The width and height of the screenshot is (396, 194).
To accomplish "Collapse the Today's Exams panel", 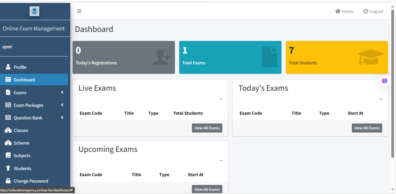I will pyautogui.click(x=381, y=99).
